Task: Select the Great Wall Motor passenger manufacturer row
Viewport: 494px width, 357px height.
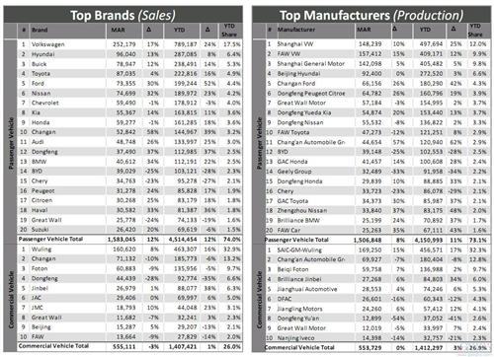Action: (378, 103)
